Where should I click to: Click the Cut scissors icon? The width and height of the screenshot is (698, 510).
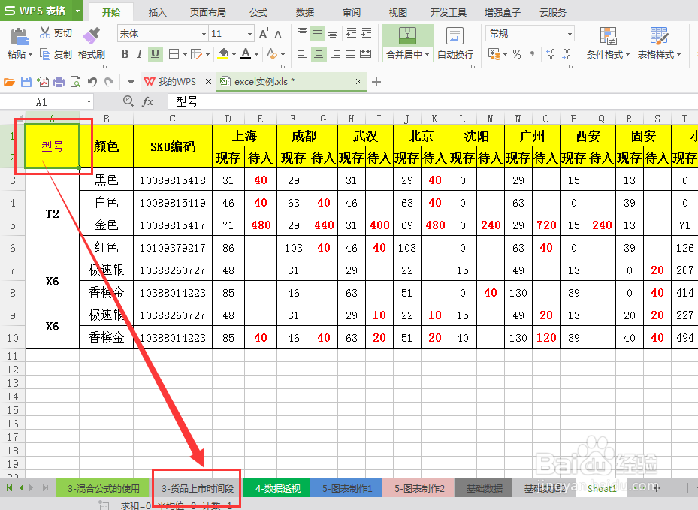(x=44, y=32)
